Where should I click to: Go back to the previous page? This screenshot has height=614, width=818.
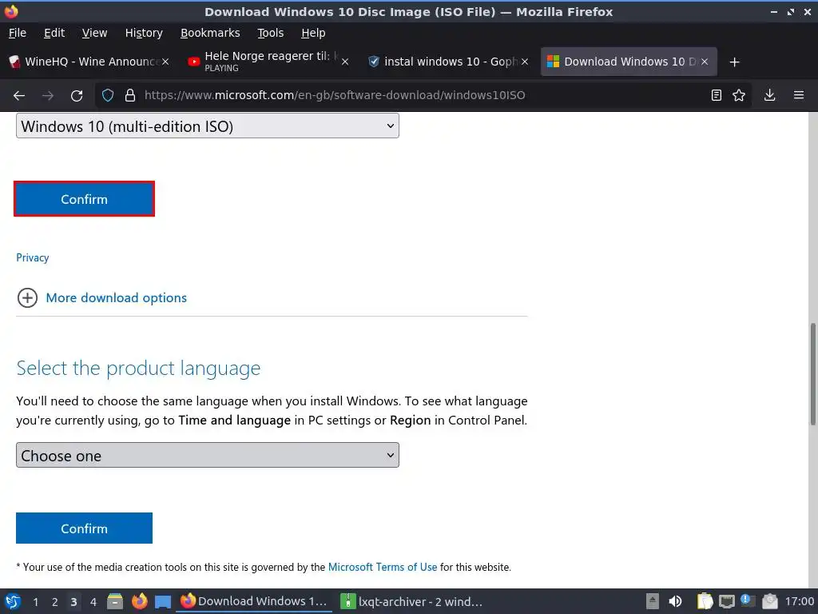[x=19, y=96]
